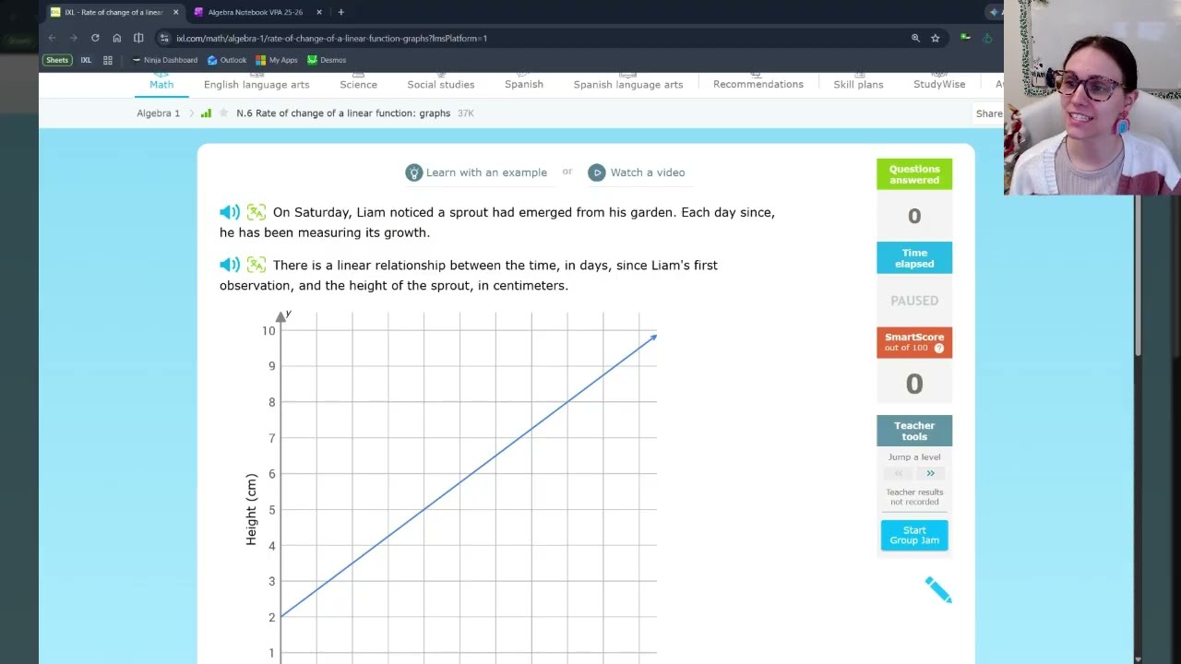Open the Spanish subject tab

click(524, 84)
